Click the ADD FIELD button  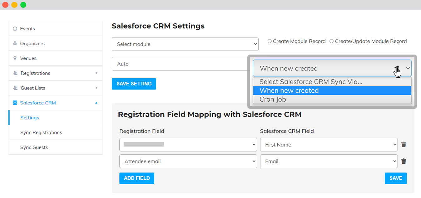click(x=137, y=178)
